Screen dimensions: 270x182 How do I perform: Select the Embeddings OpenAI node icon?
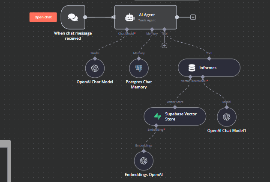point(144,161)
